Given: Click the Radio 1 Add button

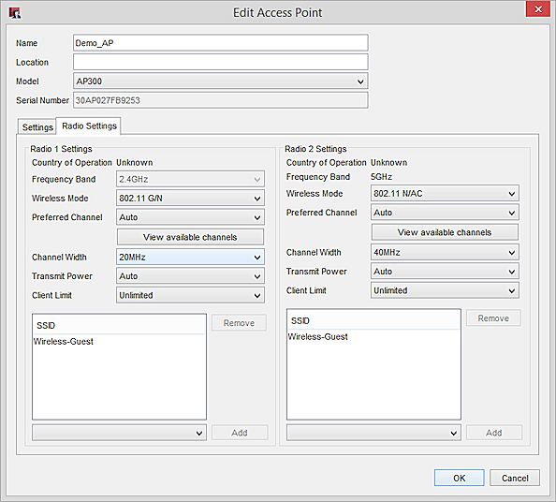Looking at the screenshot, I should coord(240,433).
